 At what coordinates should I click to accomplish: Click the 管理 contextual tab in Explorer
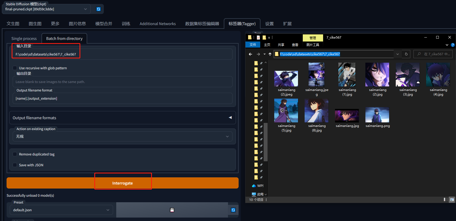[313, 38]
